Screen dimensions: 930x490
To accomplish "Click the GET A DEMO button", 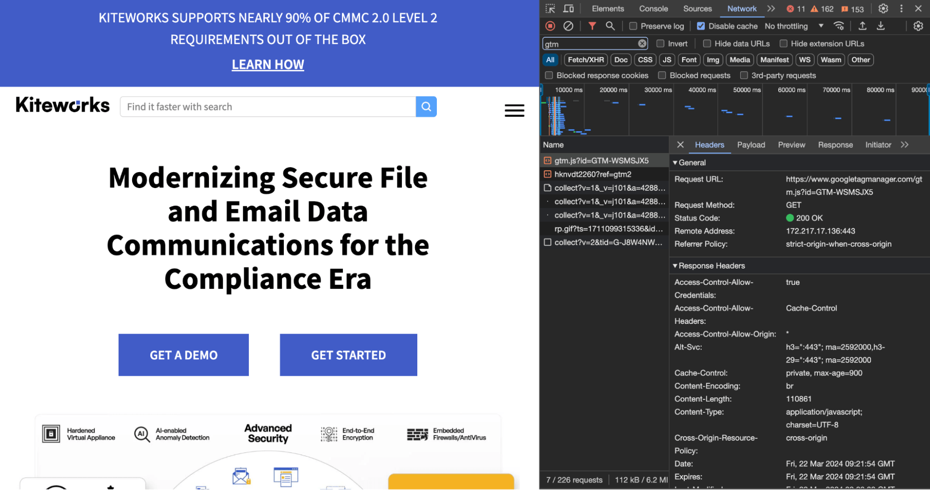I will [184, 355].
